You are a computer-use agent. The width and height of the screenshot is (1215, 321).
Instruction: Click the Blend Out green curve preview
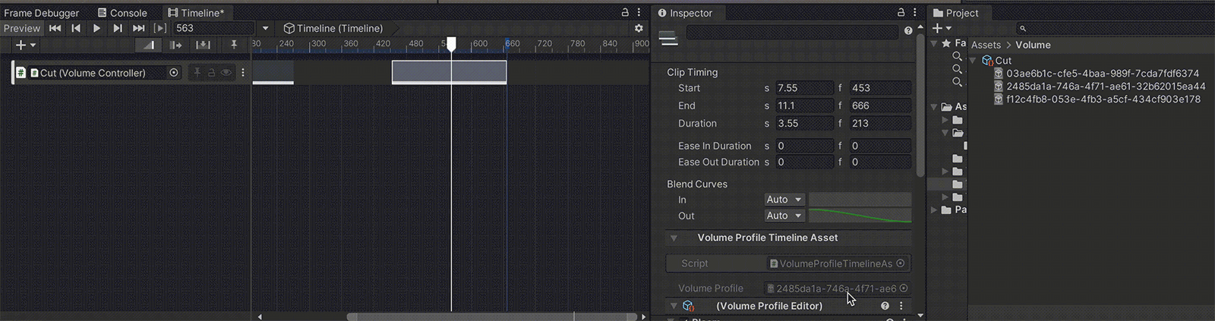click(860, 216)
